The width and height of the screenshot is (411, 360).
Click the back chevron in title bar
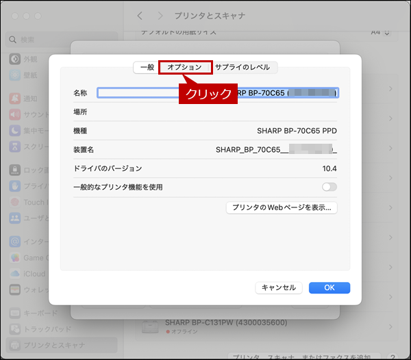tap(140, 15)
